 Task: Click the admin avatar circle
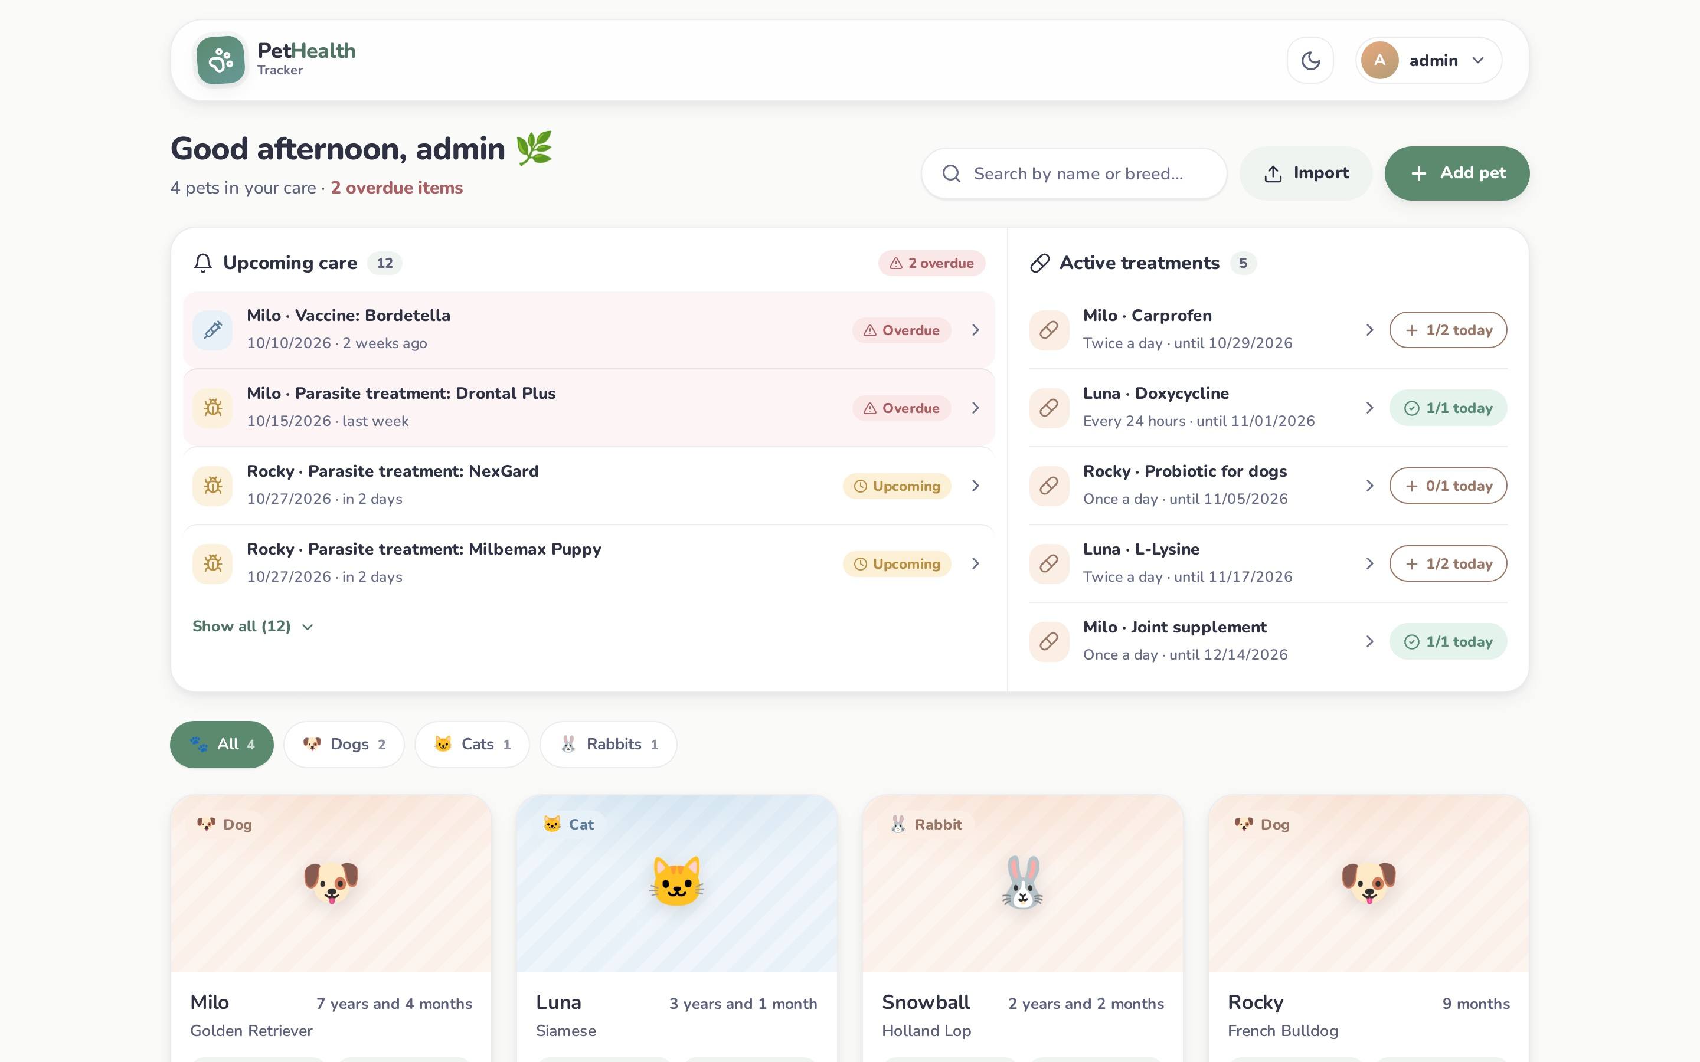click(x=1379, y=60)
